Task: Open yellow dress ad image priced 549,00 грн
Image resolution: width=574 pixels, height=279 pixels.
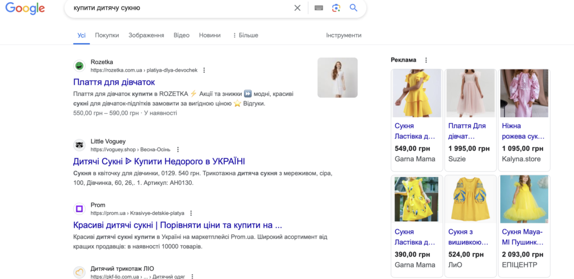Action: 417,93
